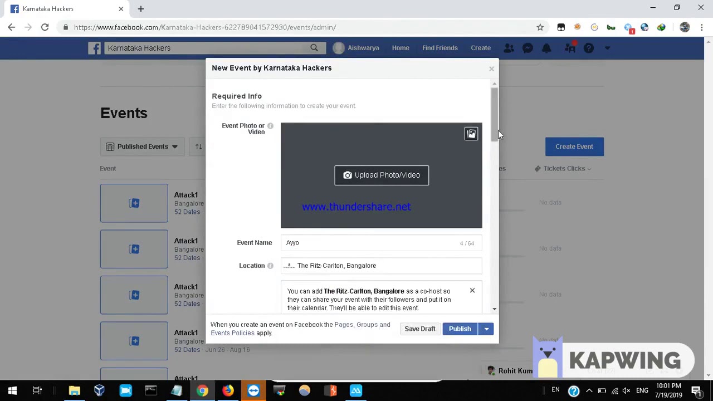Click the Location field with Ritz-Carlton
The image size is (713, 401).
pos(382,266)
